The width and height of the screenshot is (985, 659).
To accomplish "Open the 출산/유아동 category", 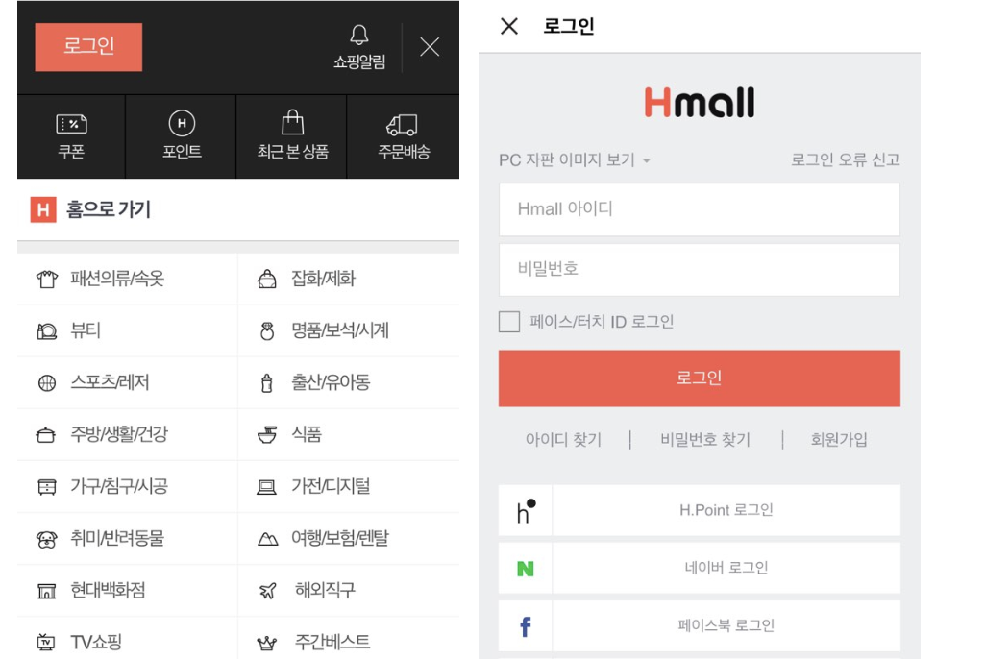I will pyautogui.click(x=331, y=382).
